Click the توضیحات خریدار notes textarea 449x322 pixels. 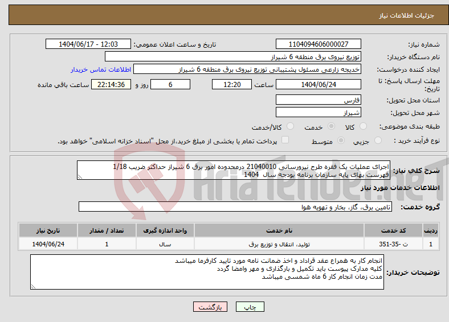pyautogui.click(x=207, y=272)
